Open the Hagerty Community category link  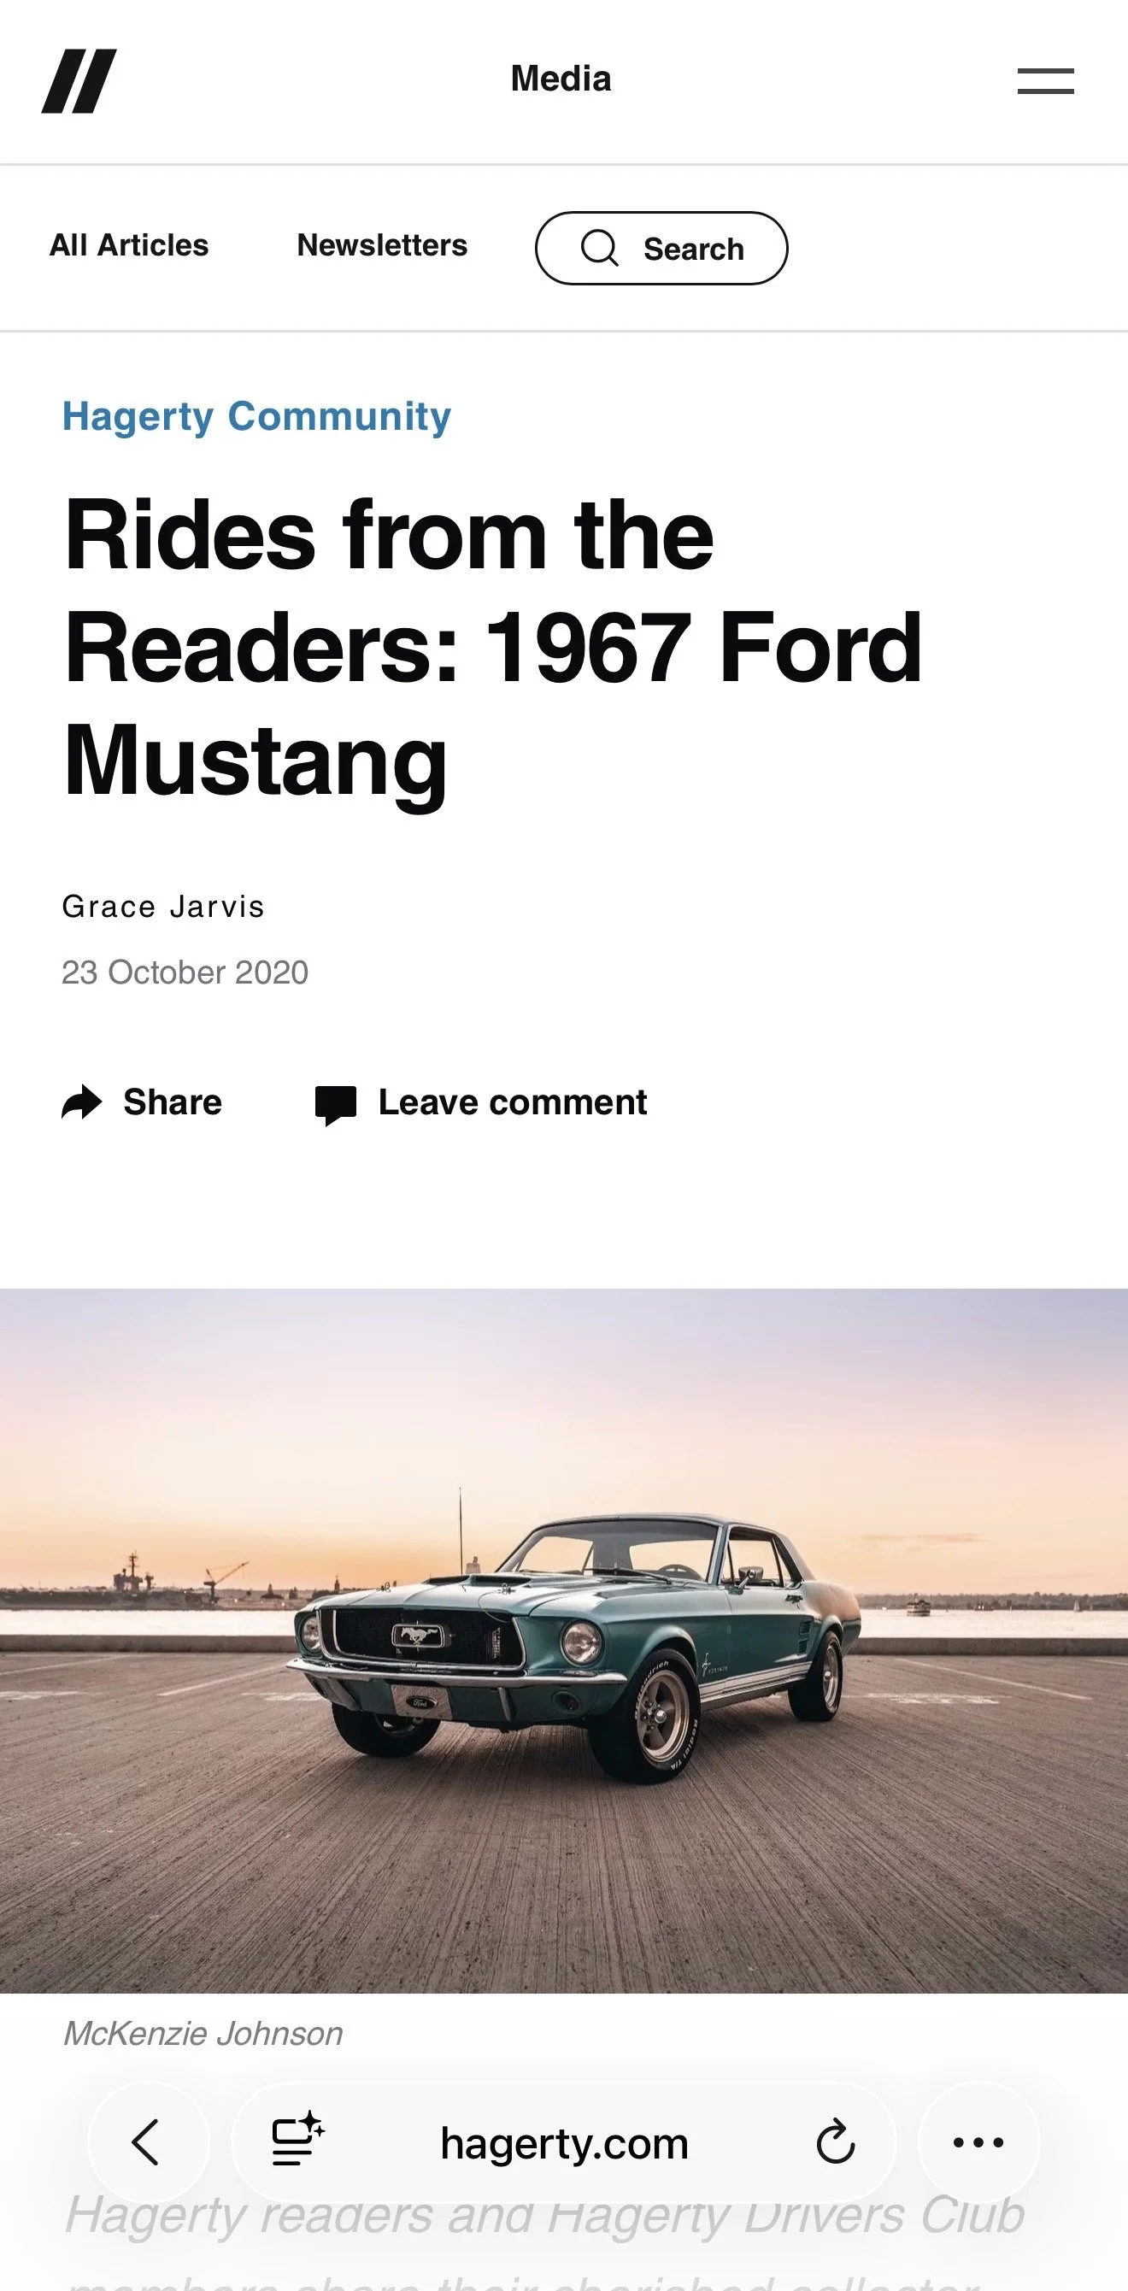tap(256, 416)
